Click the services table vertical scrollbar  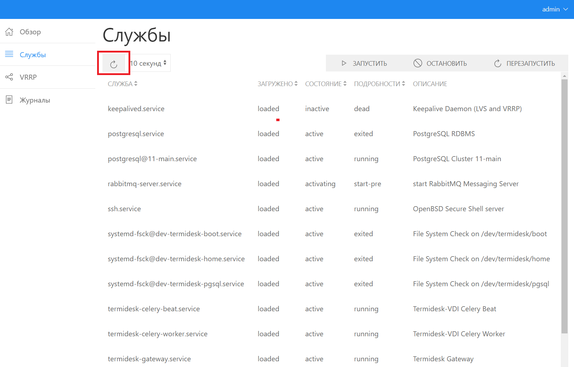pos(564,205)
